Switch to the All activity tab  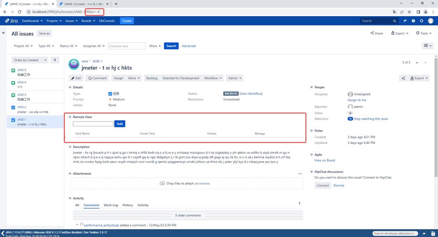(77, 205)
